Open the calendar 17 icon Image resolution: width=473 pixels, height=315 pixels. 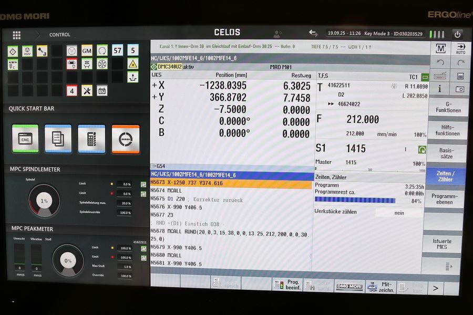102,90
